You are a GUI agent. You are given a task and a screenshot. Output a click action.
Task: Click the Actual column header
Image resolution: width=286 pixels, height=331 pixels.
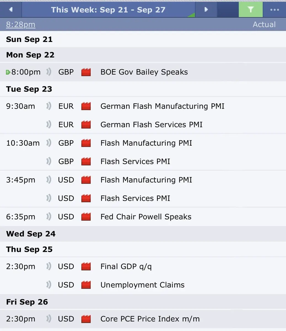[264, 25]
